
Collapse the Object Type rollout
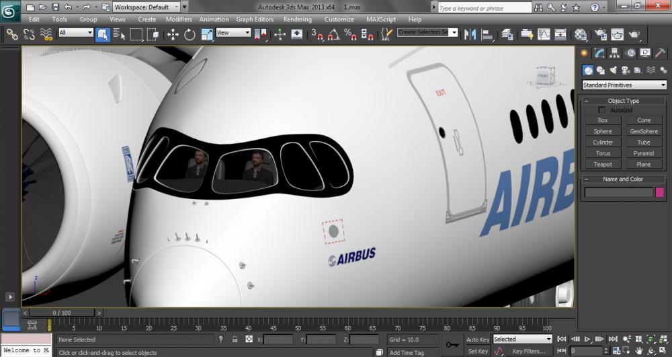pyautogui.click(x=623, y=101)
